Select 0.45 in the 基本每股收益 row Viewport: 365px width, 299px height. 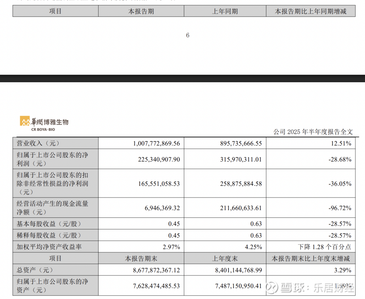174,224
